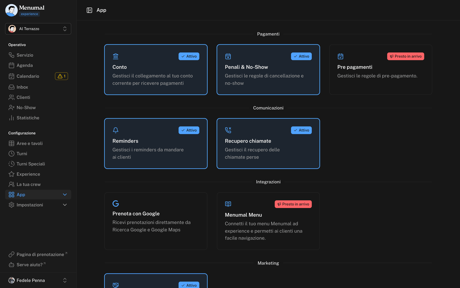This screenshot has width=460, height=288.
Task: Click the Al Terrazzo restaurant avatar
Action: (12, 29)
